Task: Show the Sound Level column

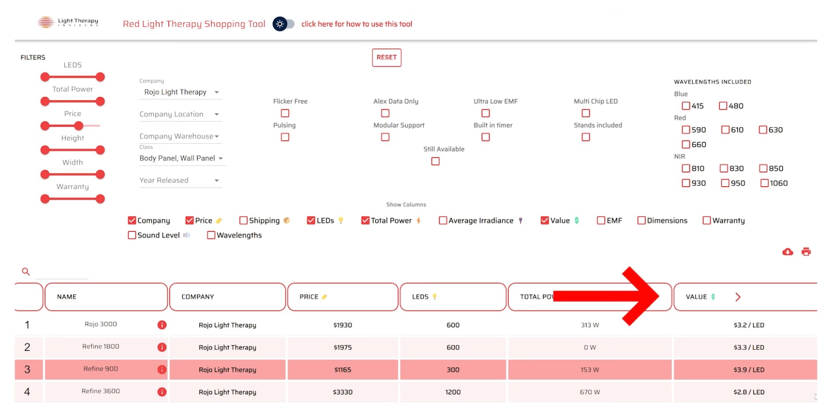Action: [x=132, y=235]
